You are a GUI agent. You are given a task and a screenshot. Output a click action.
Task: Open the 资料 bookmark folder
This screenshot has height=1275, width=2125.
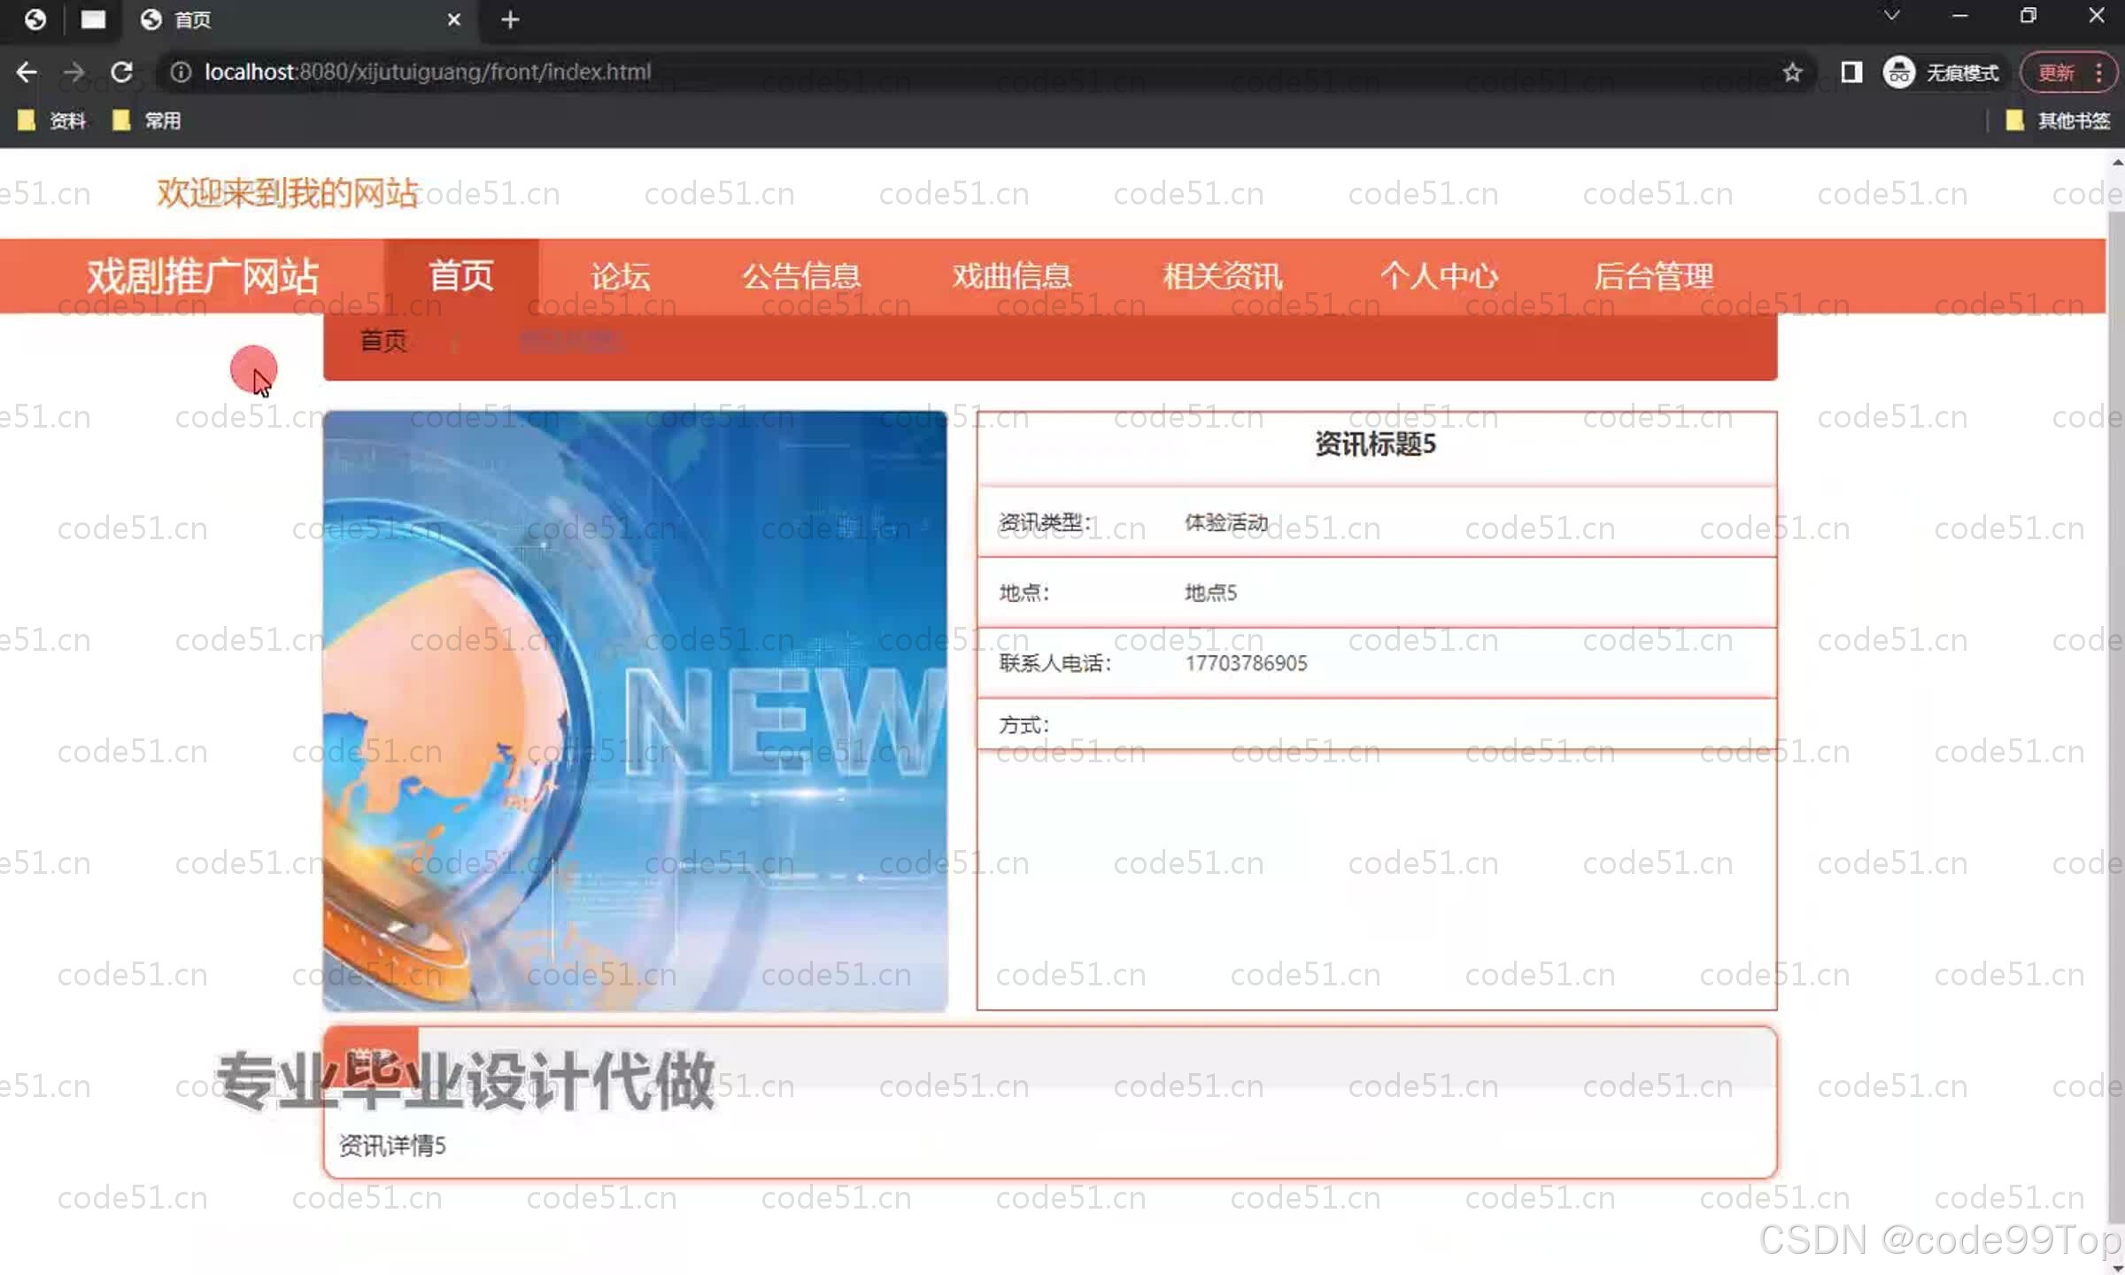[53, 120]
